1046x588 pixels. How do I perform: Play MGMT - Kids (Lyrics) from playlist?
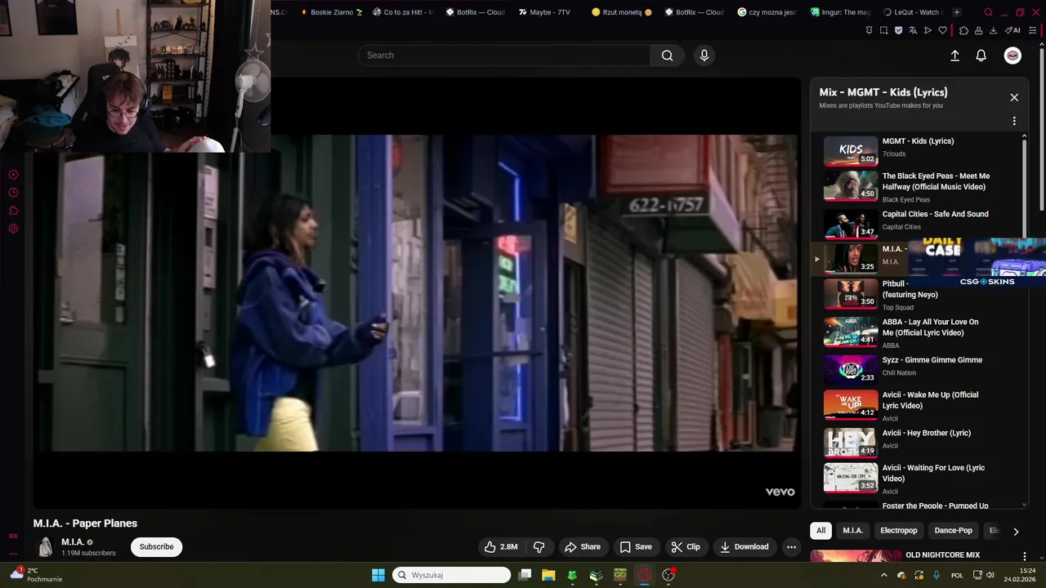pyautogui.click(x=916, y=150)
